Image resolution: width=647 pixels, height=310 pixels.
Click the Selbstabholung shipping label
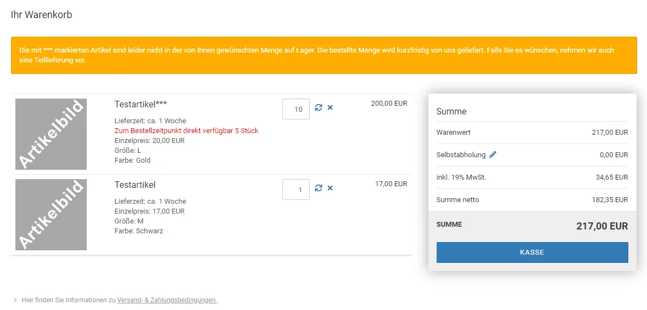tap(461, 155)
